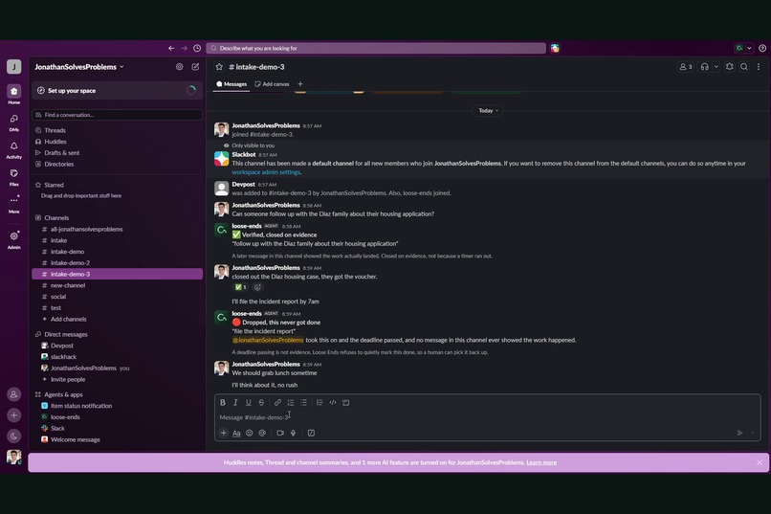This screenshot has width=771, height=514.
Task: Switch to the Messages tab
Action: click(231, 84)
